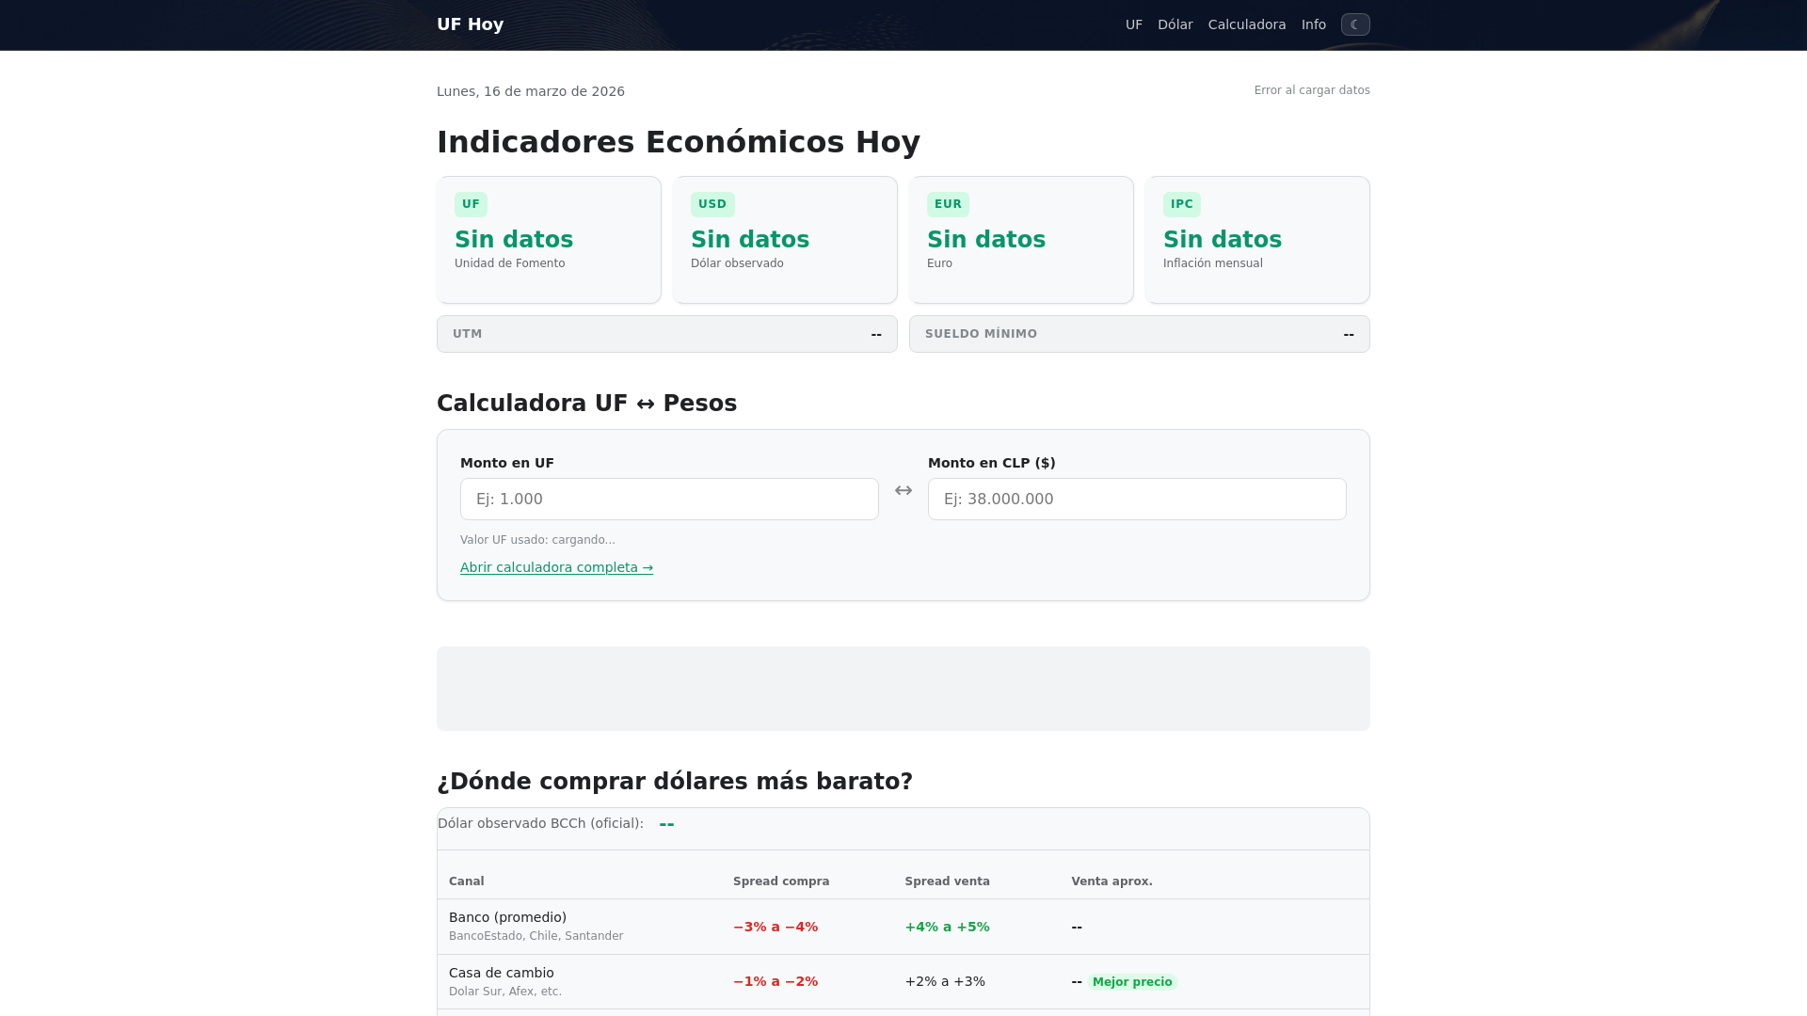Click the empty gray ad banner

(x=903, y=689)
